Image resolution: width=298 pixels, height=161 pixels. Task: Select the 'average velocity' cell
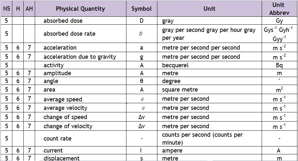coord(80,108)
